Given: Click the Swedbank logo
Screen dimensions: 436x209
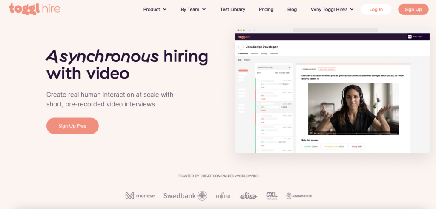Looking at the screenshot, I should coord(185,196).
